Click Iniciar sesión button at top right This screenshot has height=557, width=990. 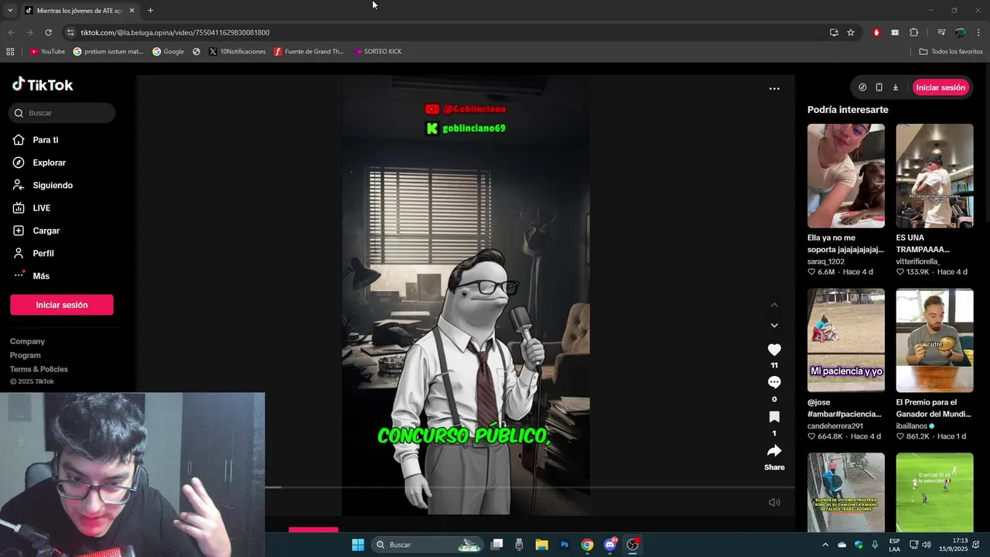click(x=940, y=87)
